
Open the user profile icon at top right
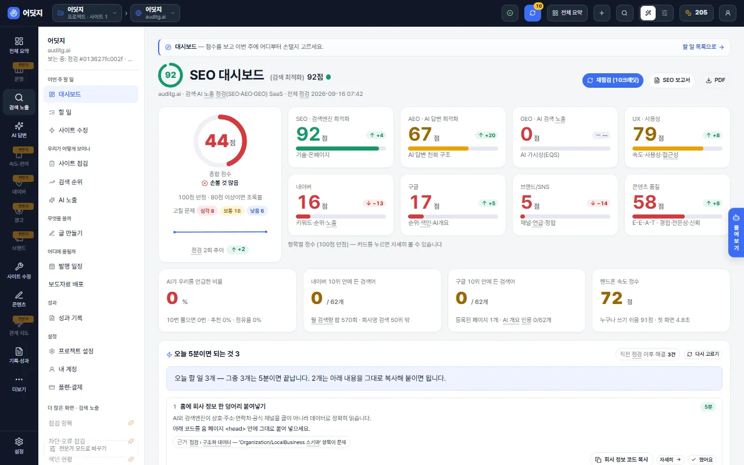point(728,13)
